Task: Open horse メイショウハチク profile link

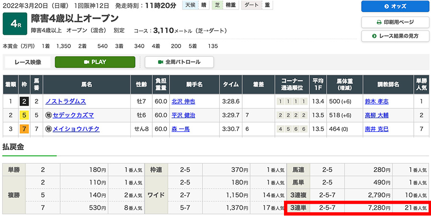Action: click(76, 129)
